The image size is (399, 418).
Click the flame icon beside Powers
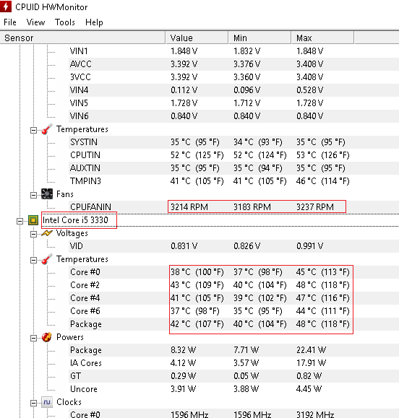click(47, 337)
